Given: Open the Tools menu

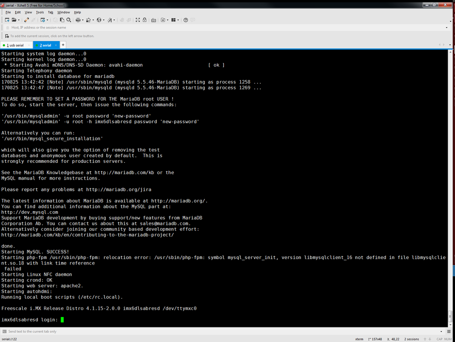Looking at the screenshot, I should (x=40, y=12).
